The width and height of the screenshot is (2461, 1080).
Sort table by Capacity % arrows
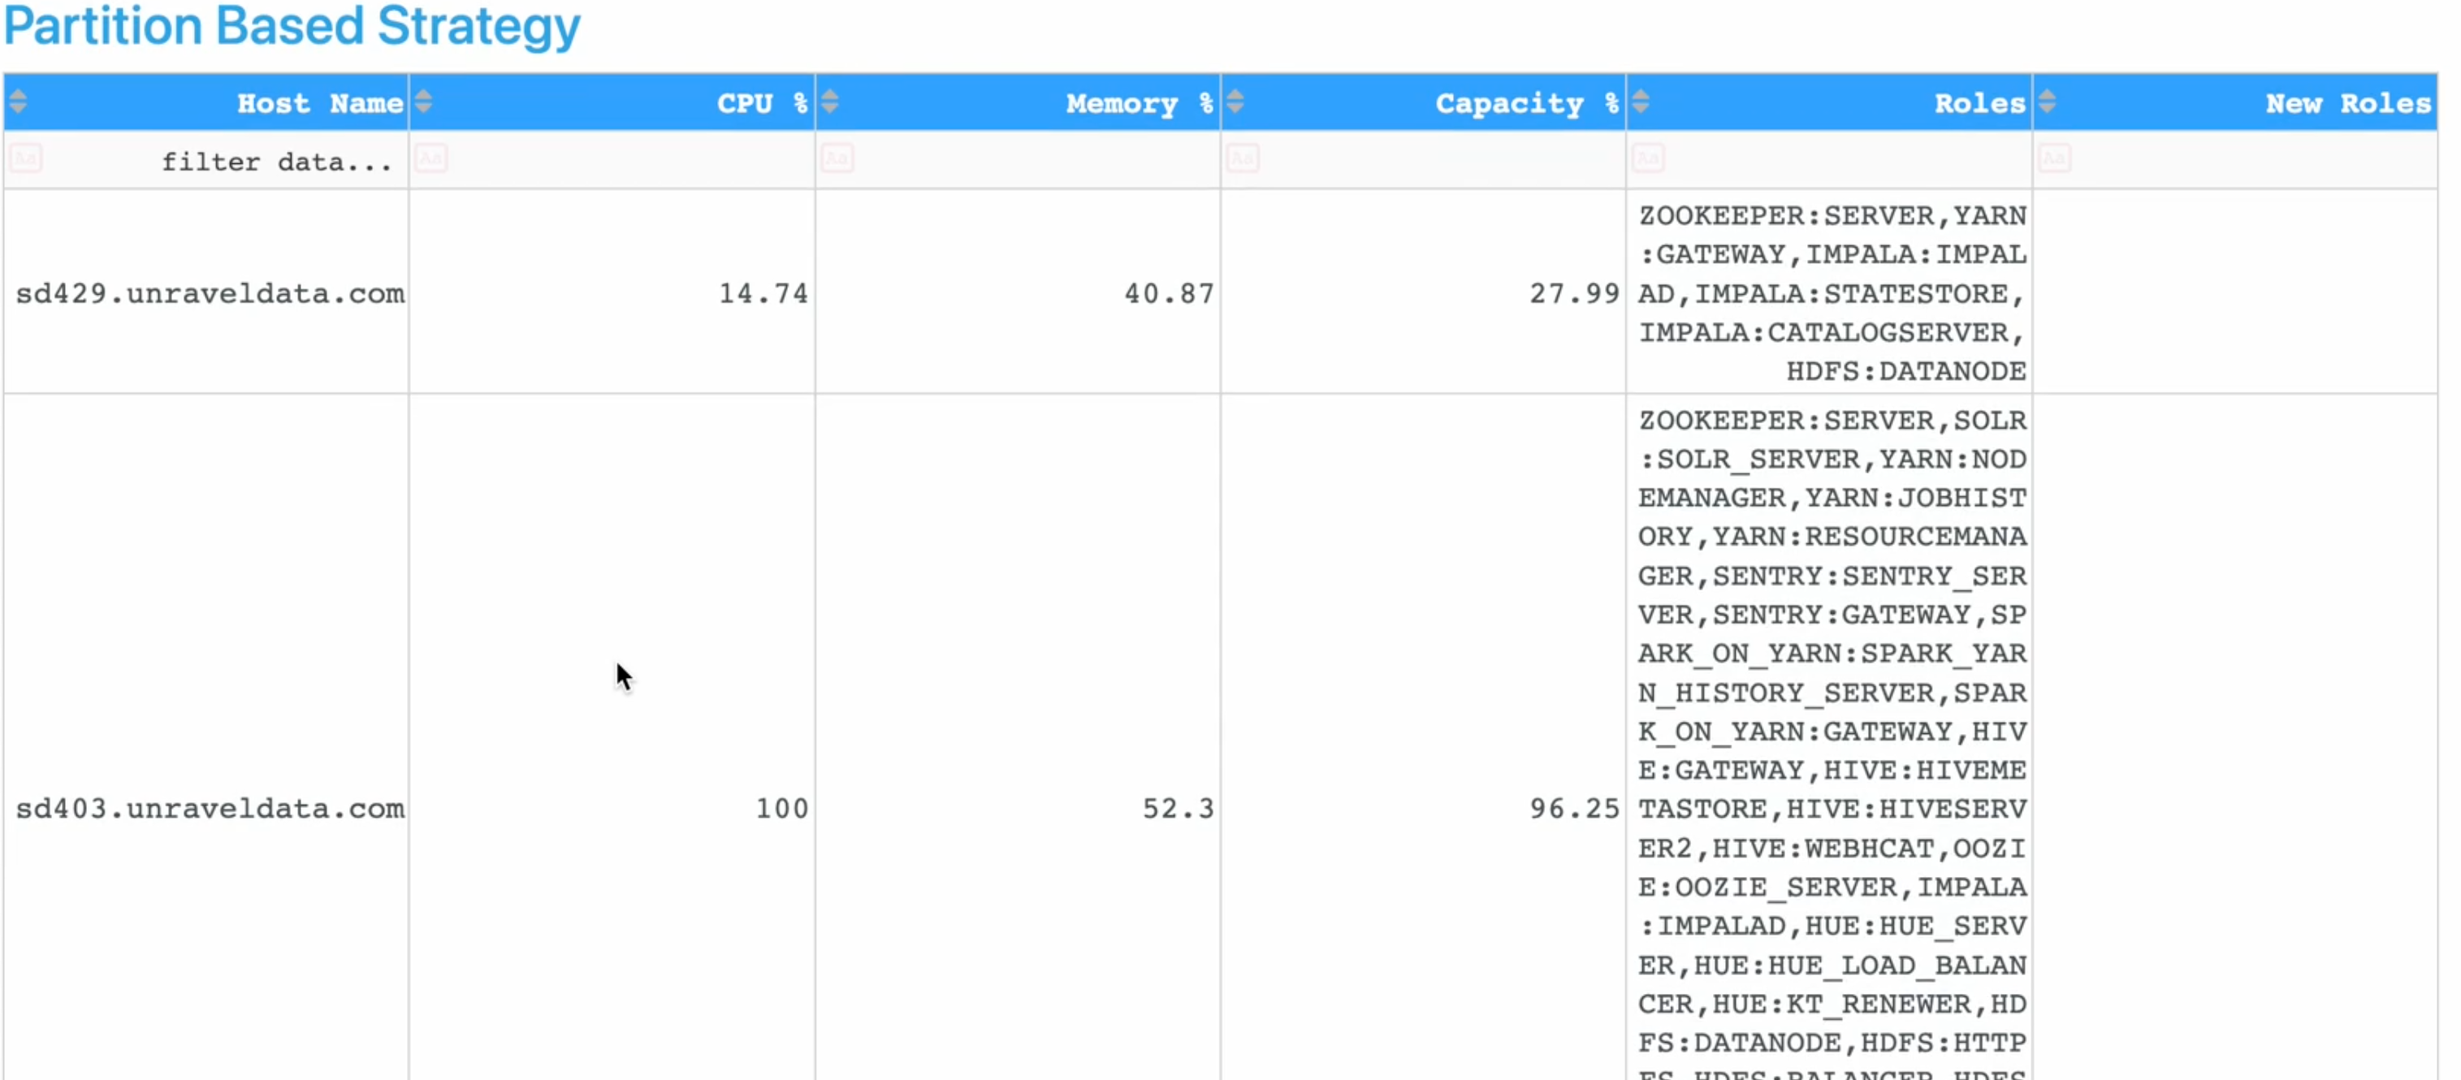click(x=1235, y=102)
